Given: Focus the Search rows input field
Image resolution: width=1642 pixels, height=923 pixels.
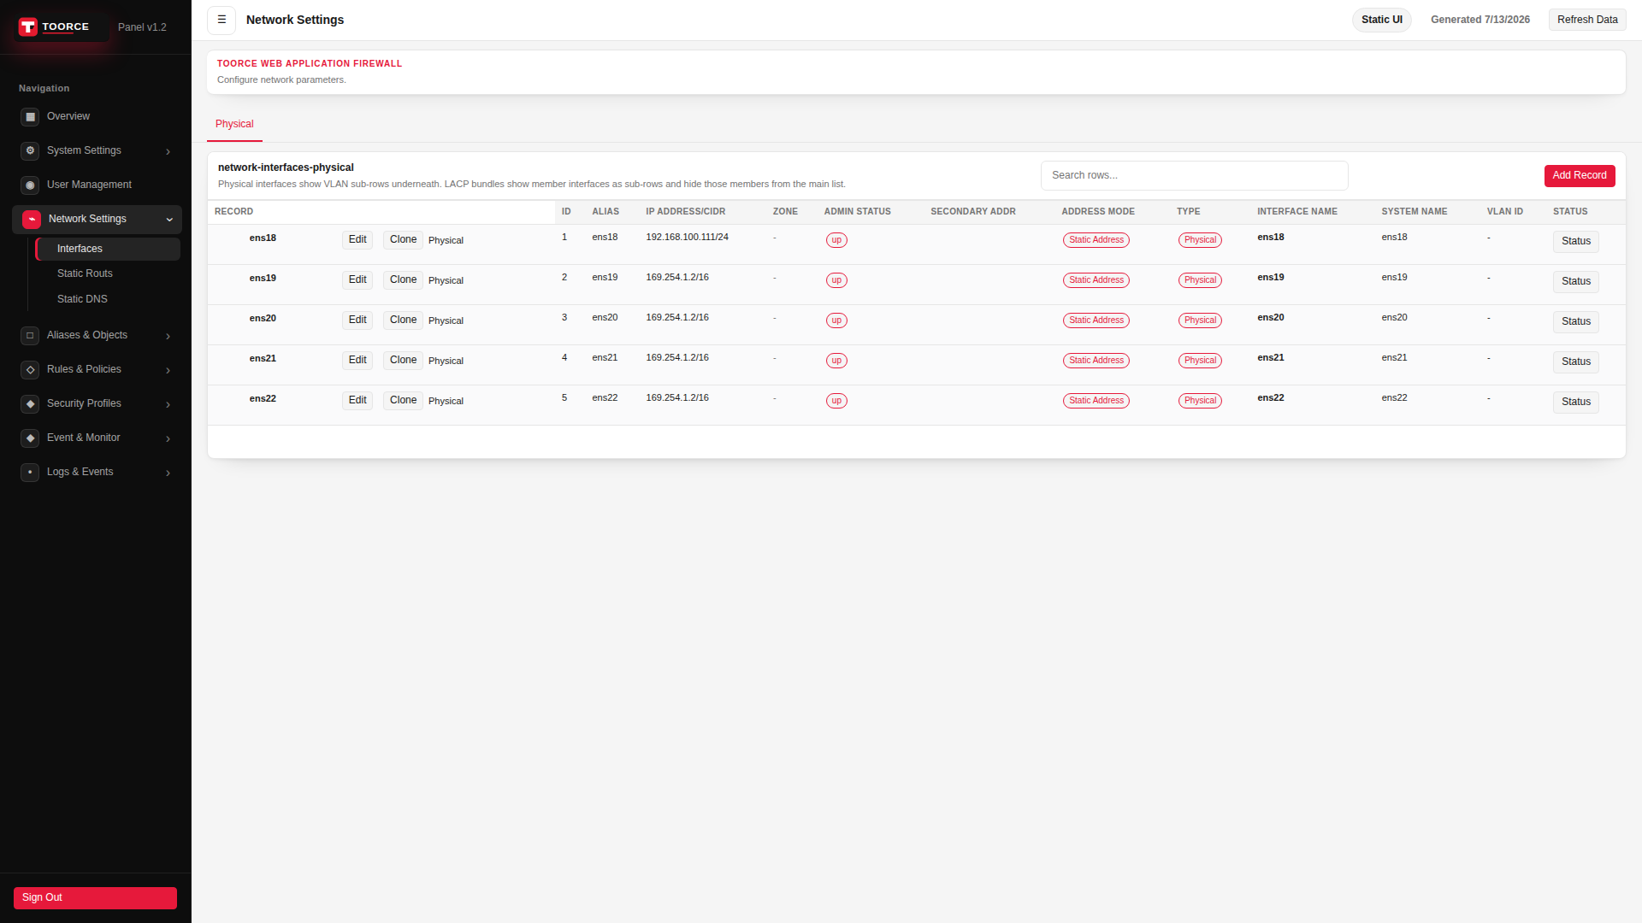Looking at the screenshot, I should click(1195, 175).
